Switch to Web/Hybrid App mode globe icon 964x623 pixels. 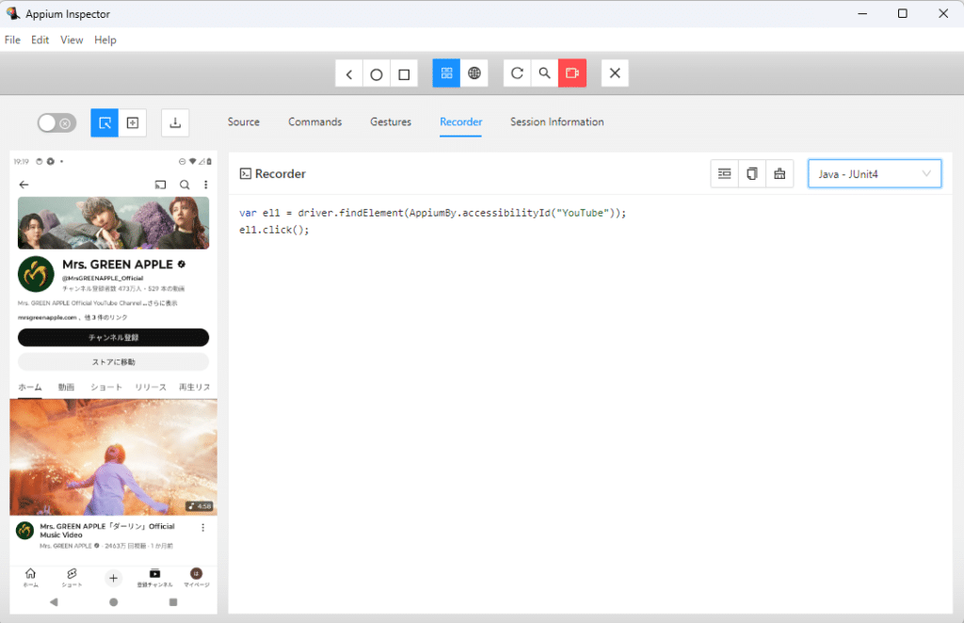pyautogui.click(x=474, y=73)
